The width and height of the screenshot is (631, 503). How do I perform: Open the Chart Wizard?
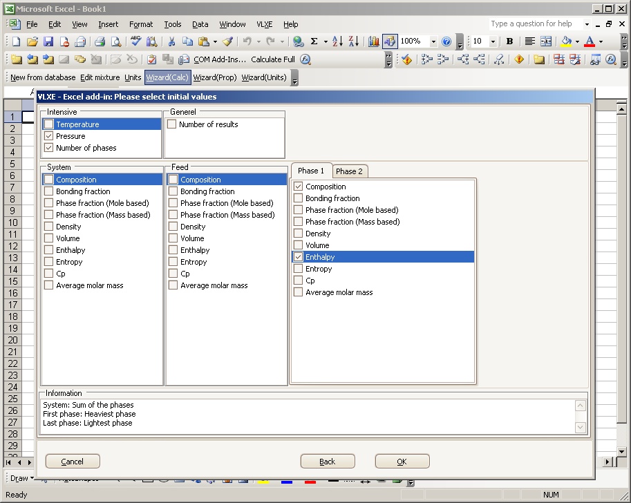pos(373,41)
